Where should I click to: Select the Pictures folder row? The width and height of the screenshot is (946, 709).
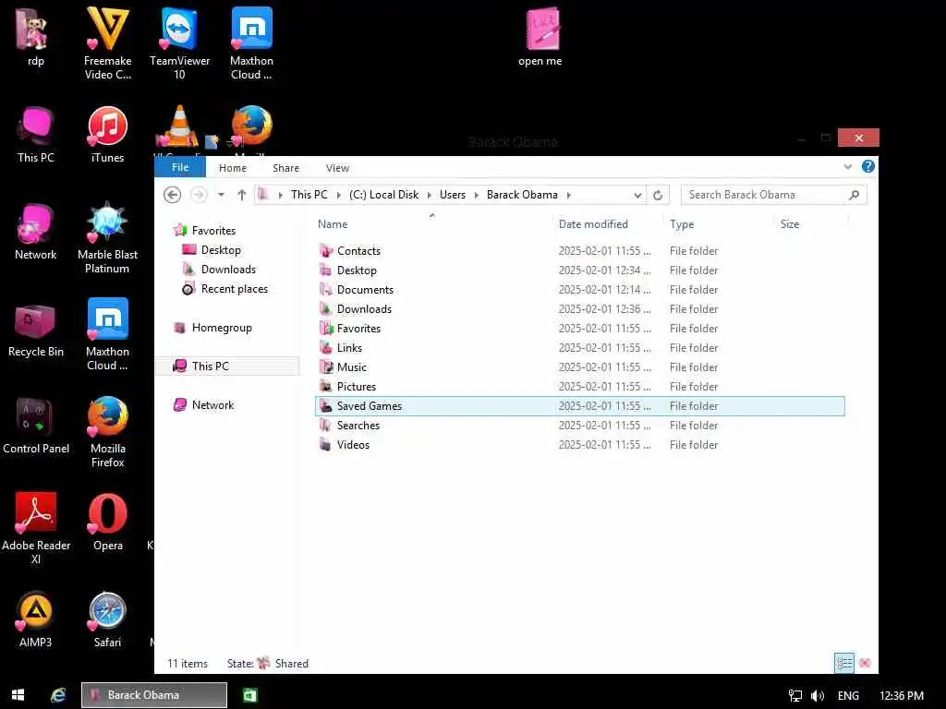(580, 387)
